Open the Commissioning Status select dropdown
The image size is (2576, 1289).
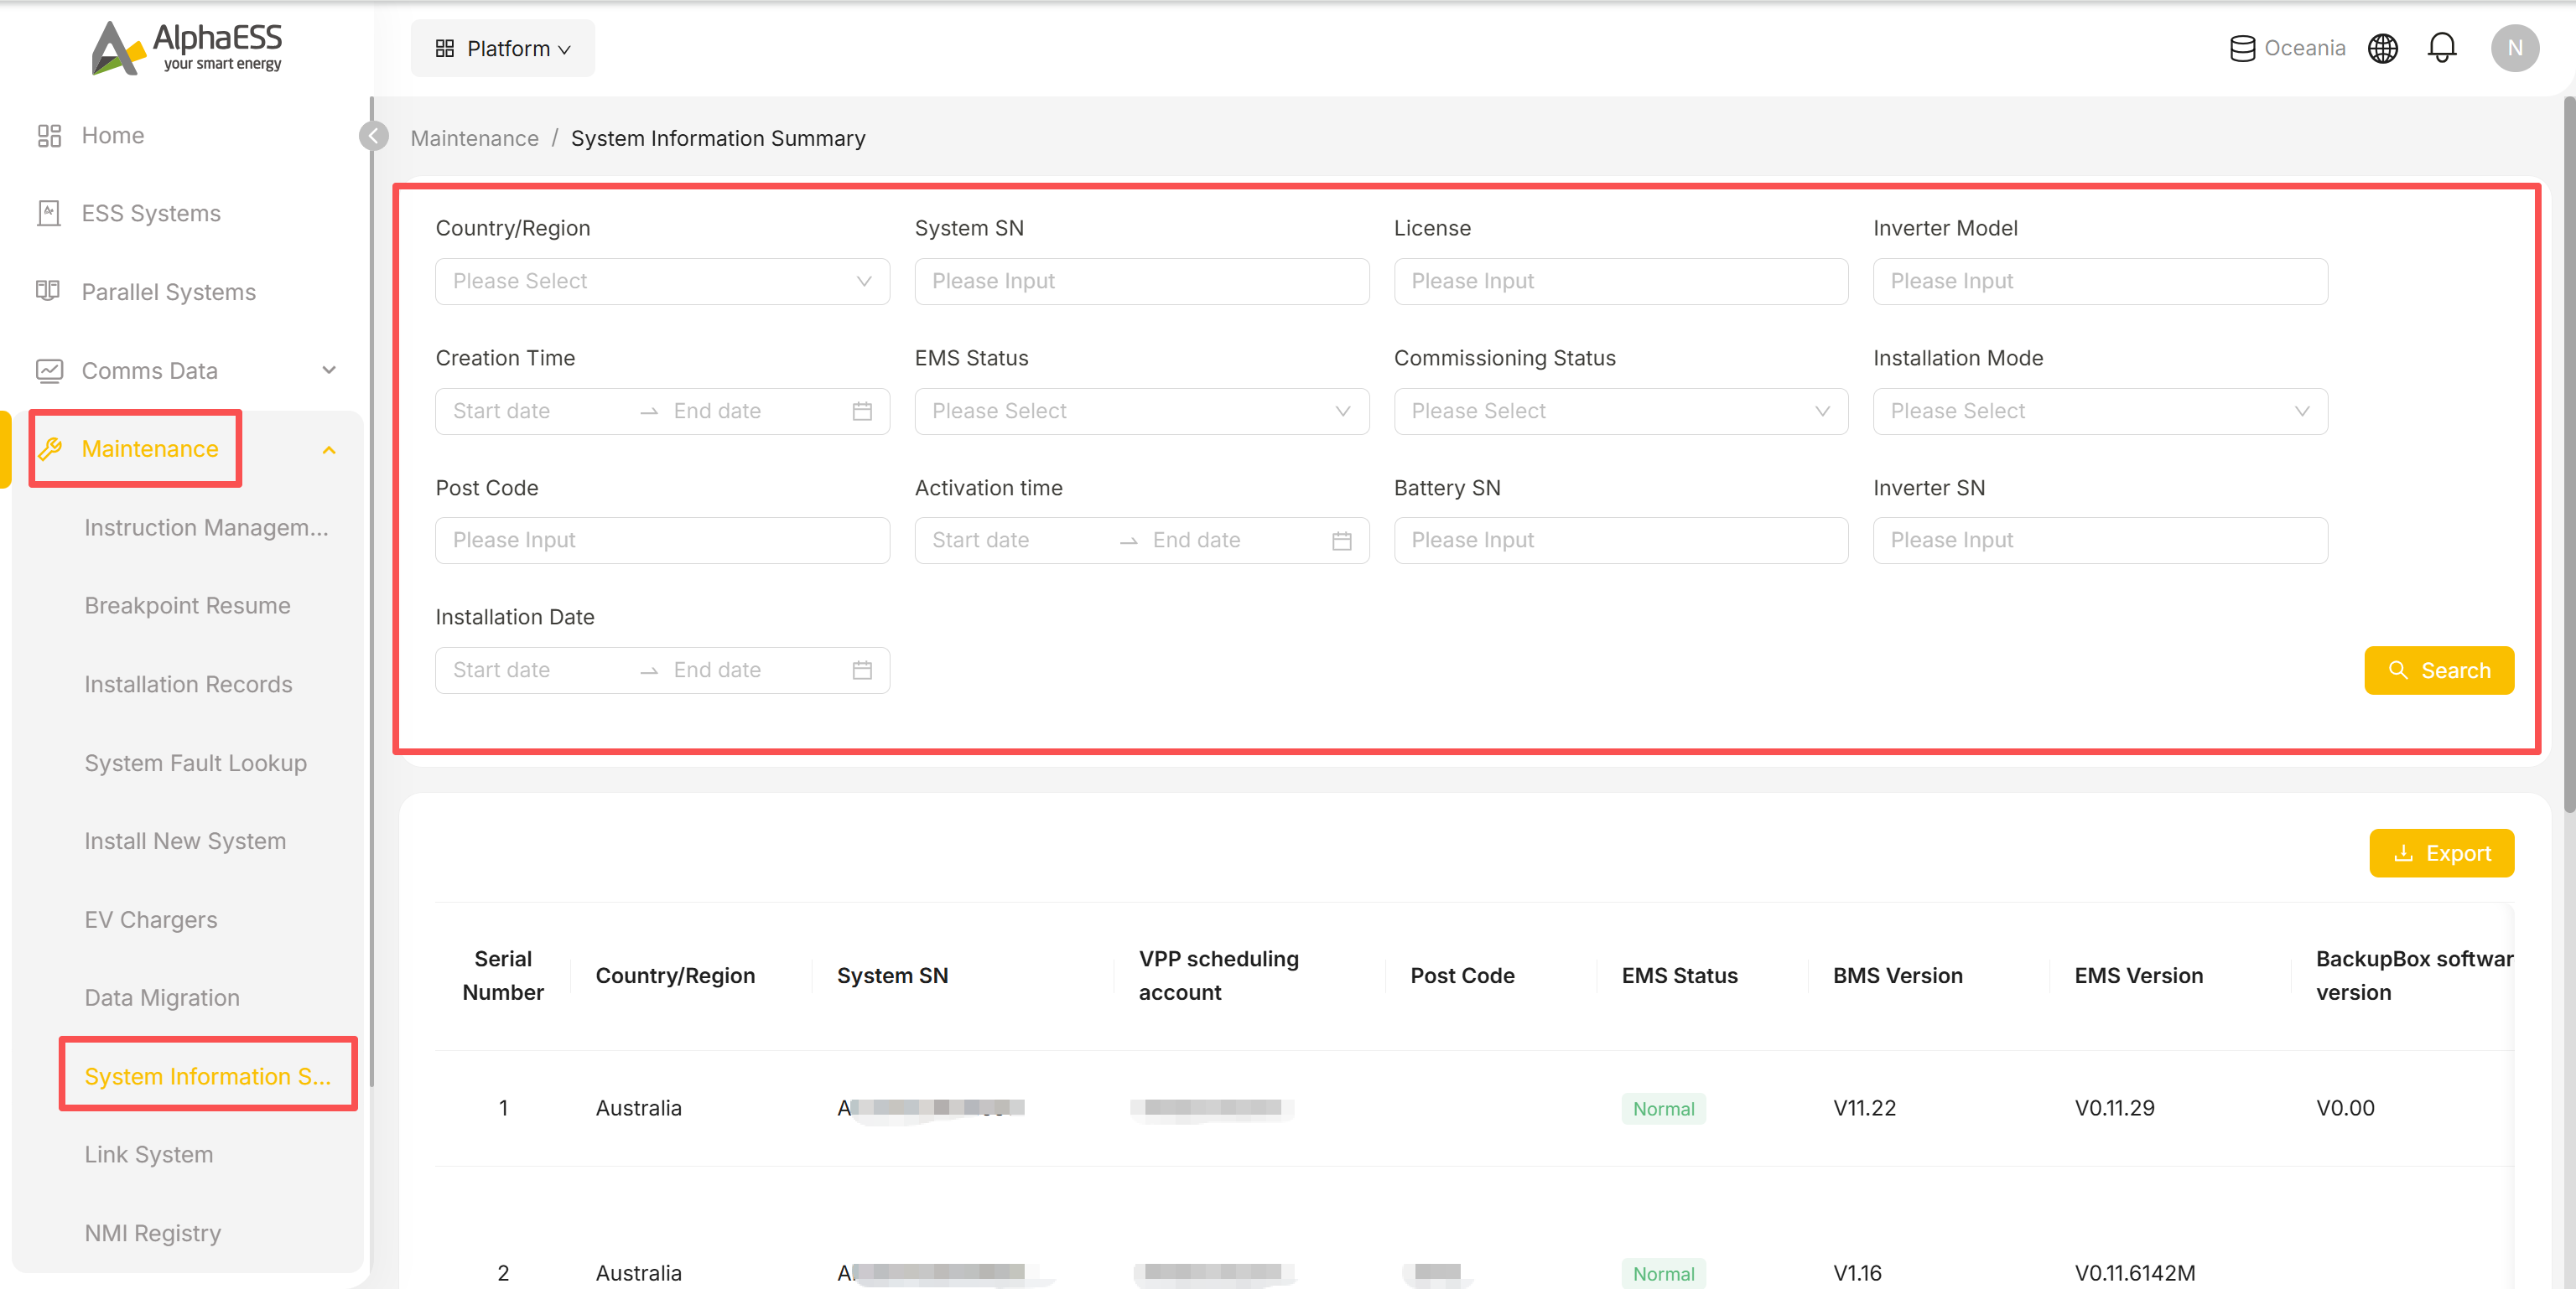(1620, 411)
